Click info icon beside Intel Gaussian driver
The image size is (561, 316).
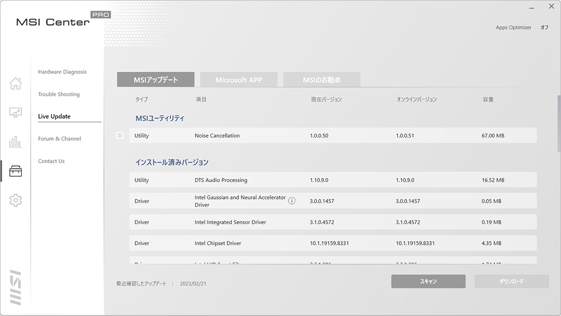tap(291, 201)
